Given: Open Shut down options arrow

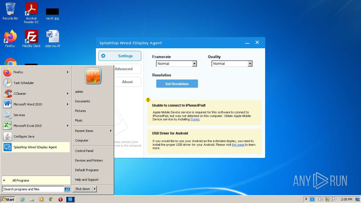Looking at the screenshot, I should pos(95,189).
